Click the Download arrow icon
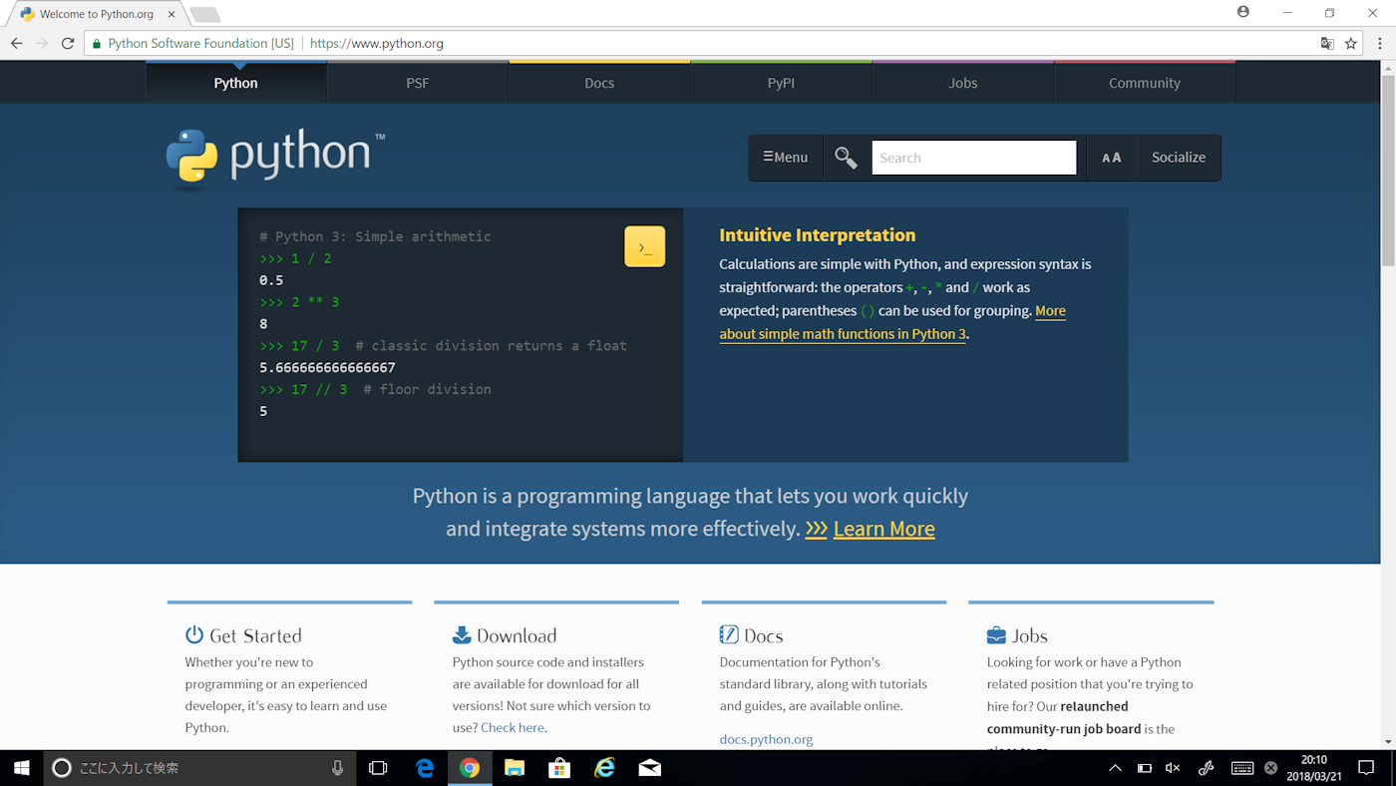 462,635
